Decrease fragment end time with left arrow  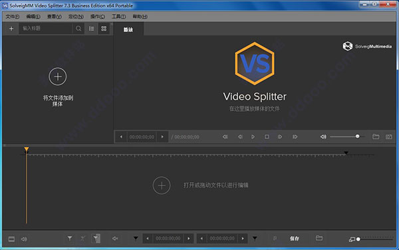[201, 239]
